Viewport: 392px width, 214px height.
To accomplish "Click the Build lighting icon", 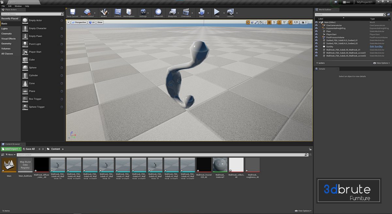I will [x=201, y=13].
